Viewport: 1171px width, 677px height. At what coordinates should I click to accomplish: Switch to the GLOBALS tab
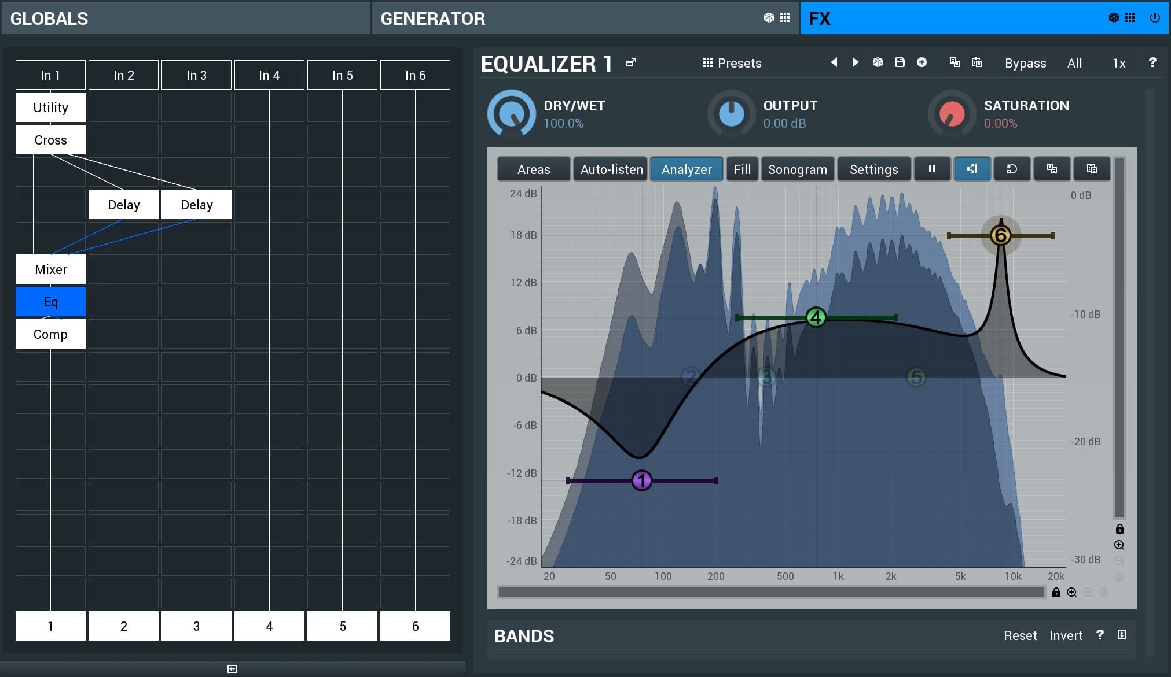click(185, 19)
